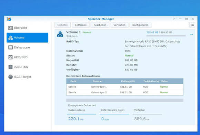Select the Datenträger 2 row
The image size is (200, 135).
125,92
